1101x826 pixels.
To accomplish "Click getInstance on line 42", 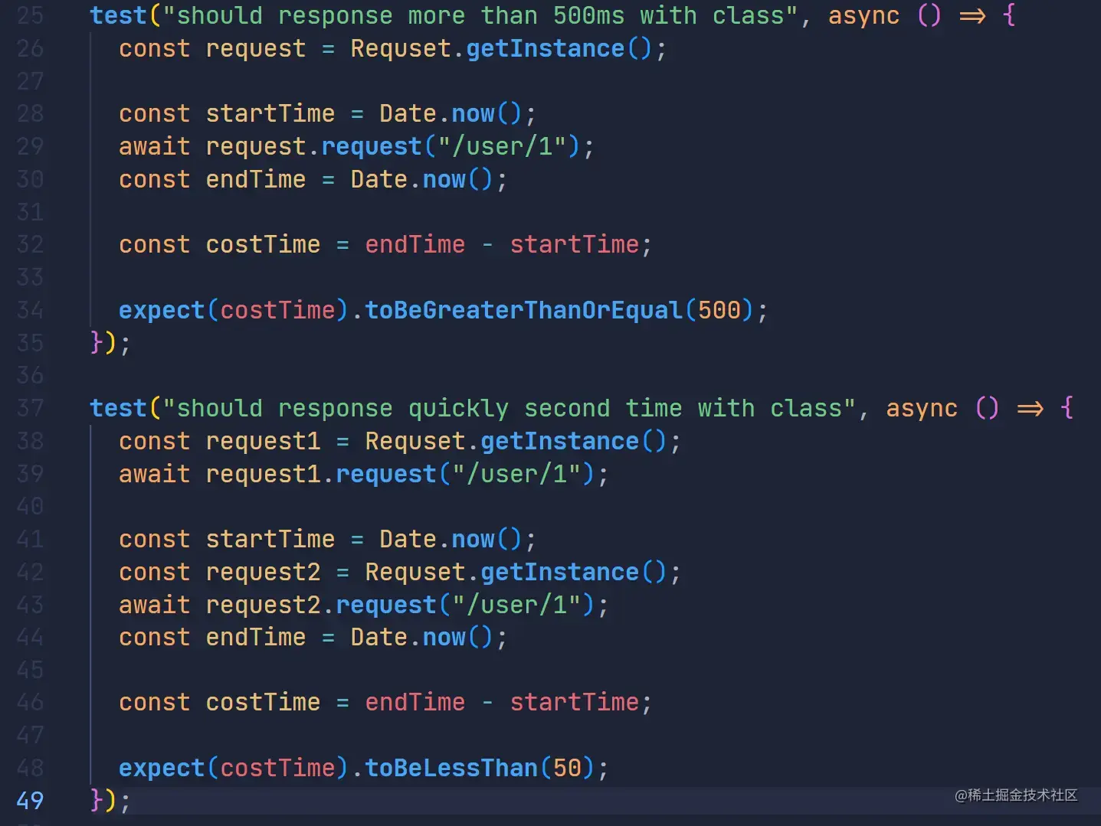I will tap(560, 572).
